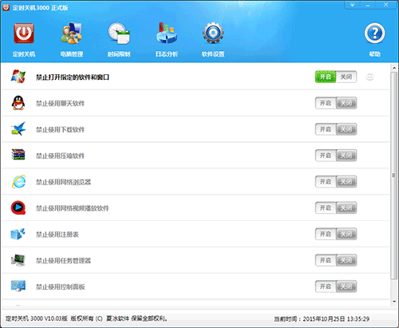
Task: Select the 禁止使用控制面板 row text
Action: (x=61, y=287)
